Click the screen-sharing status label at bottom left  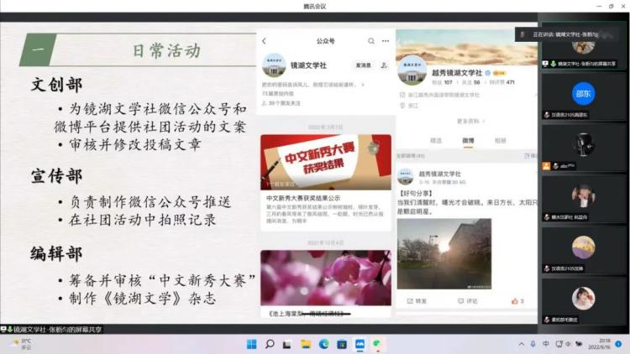(x=51, y=330)
